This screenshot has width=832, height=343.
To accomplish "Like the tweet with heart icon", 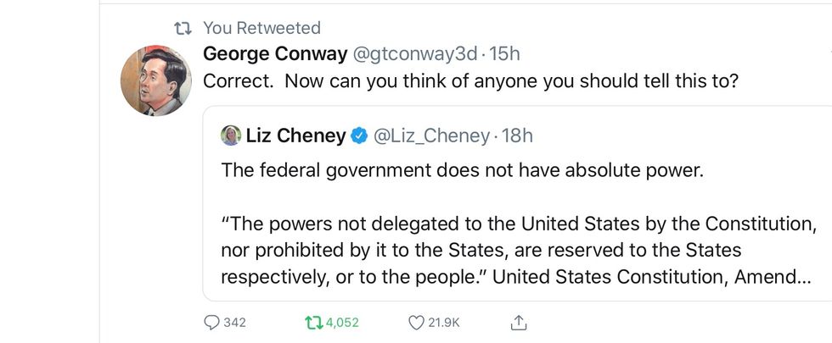I will pos(416,323).
